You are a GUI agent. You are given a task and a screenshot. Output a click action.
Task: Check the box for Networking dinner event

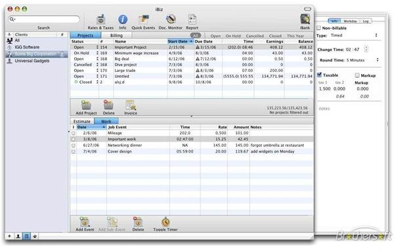74,145
